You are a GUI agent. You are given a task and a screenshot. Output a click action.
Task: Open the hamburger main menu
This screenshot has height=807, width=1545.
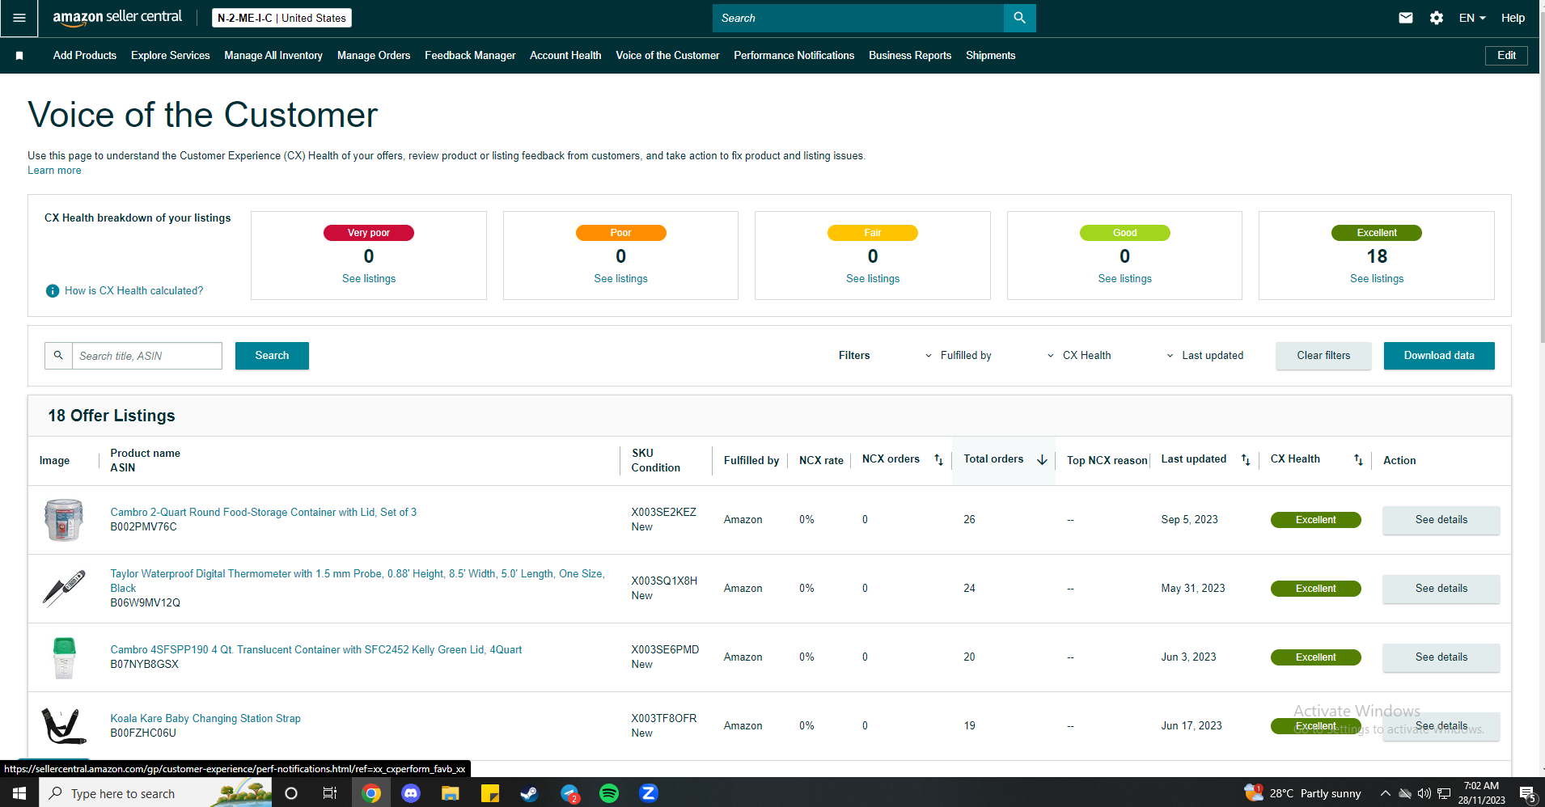point(19,18)
